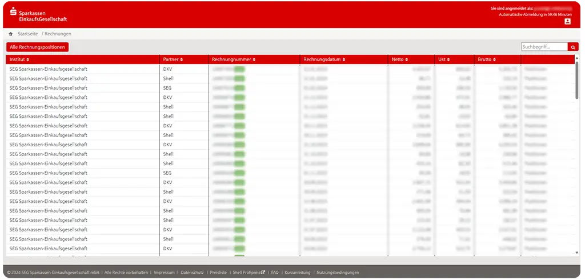Screen dimensions: 585x280
Task: Open the Impressum footer link
Action: pyautogui.click(x=164, y=273)
